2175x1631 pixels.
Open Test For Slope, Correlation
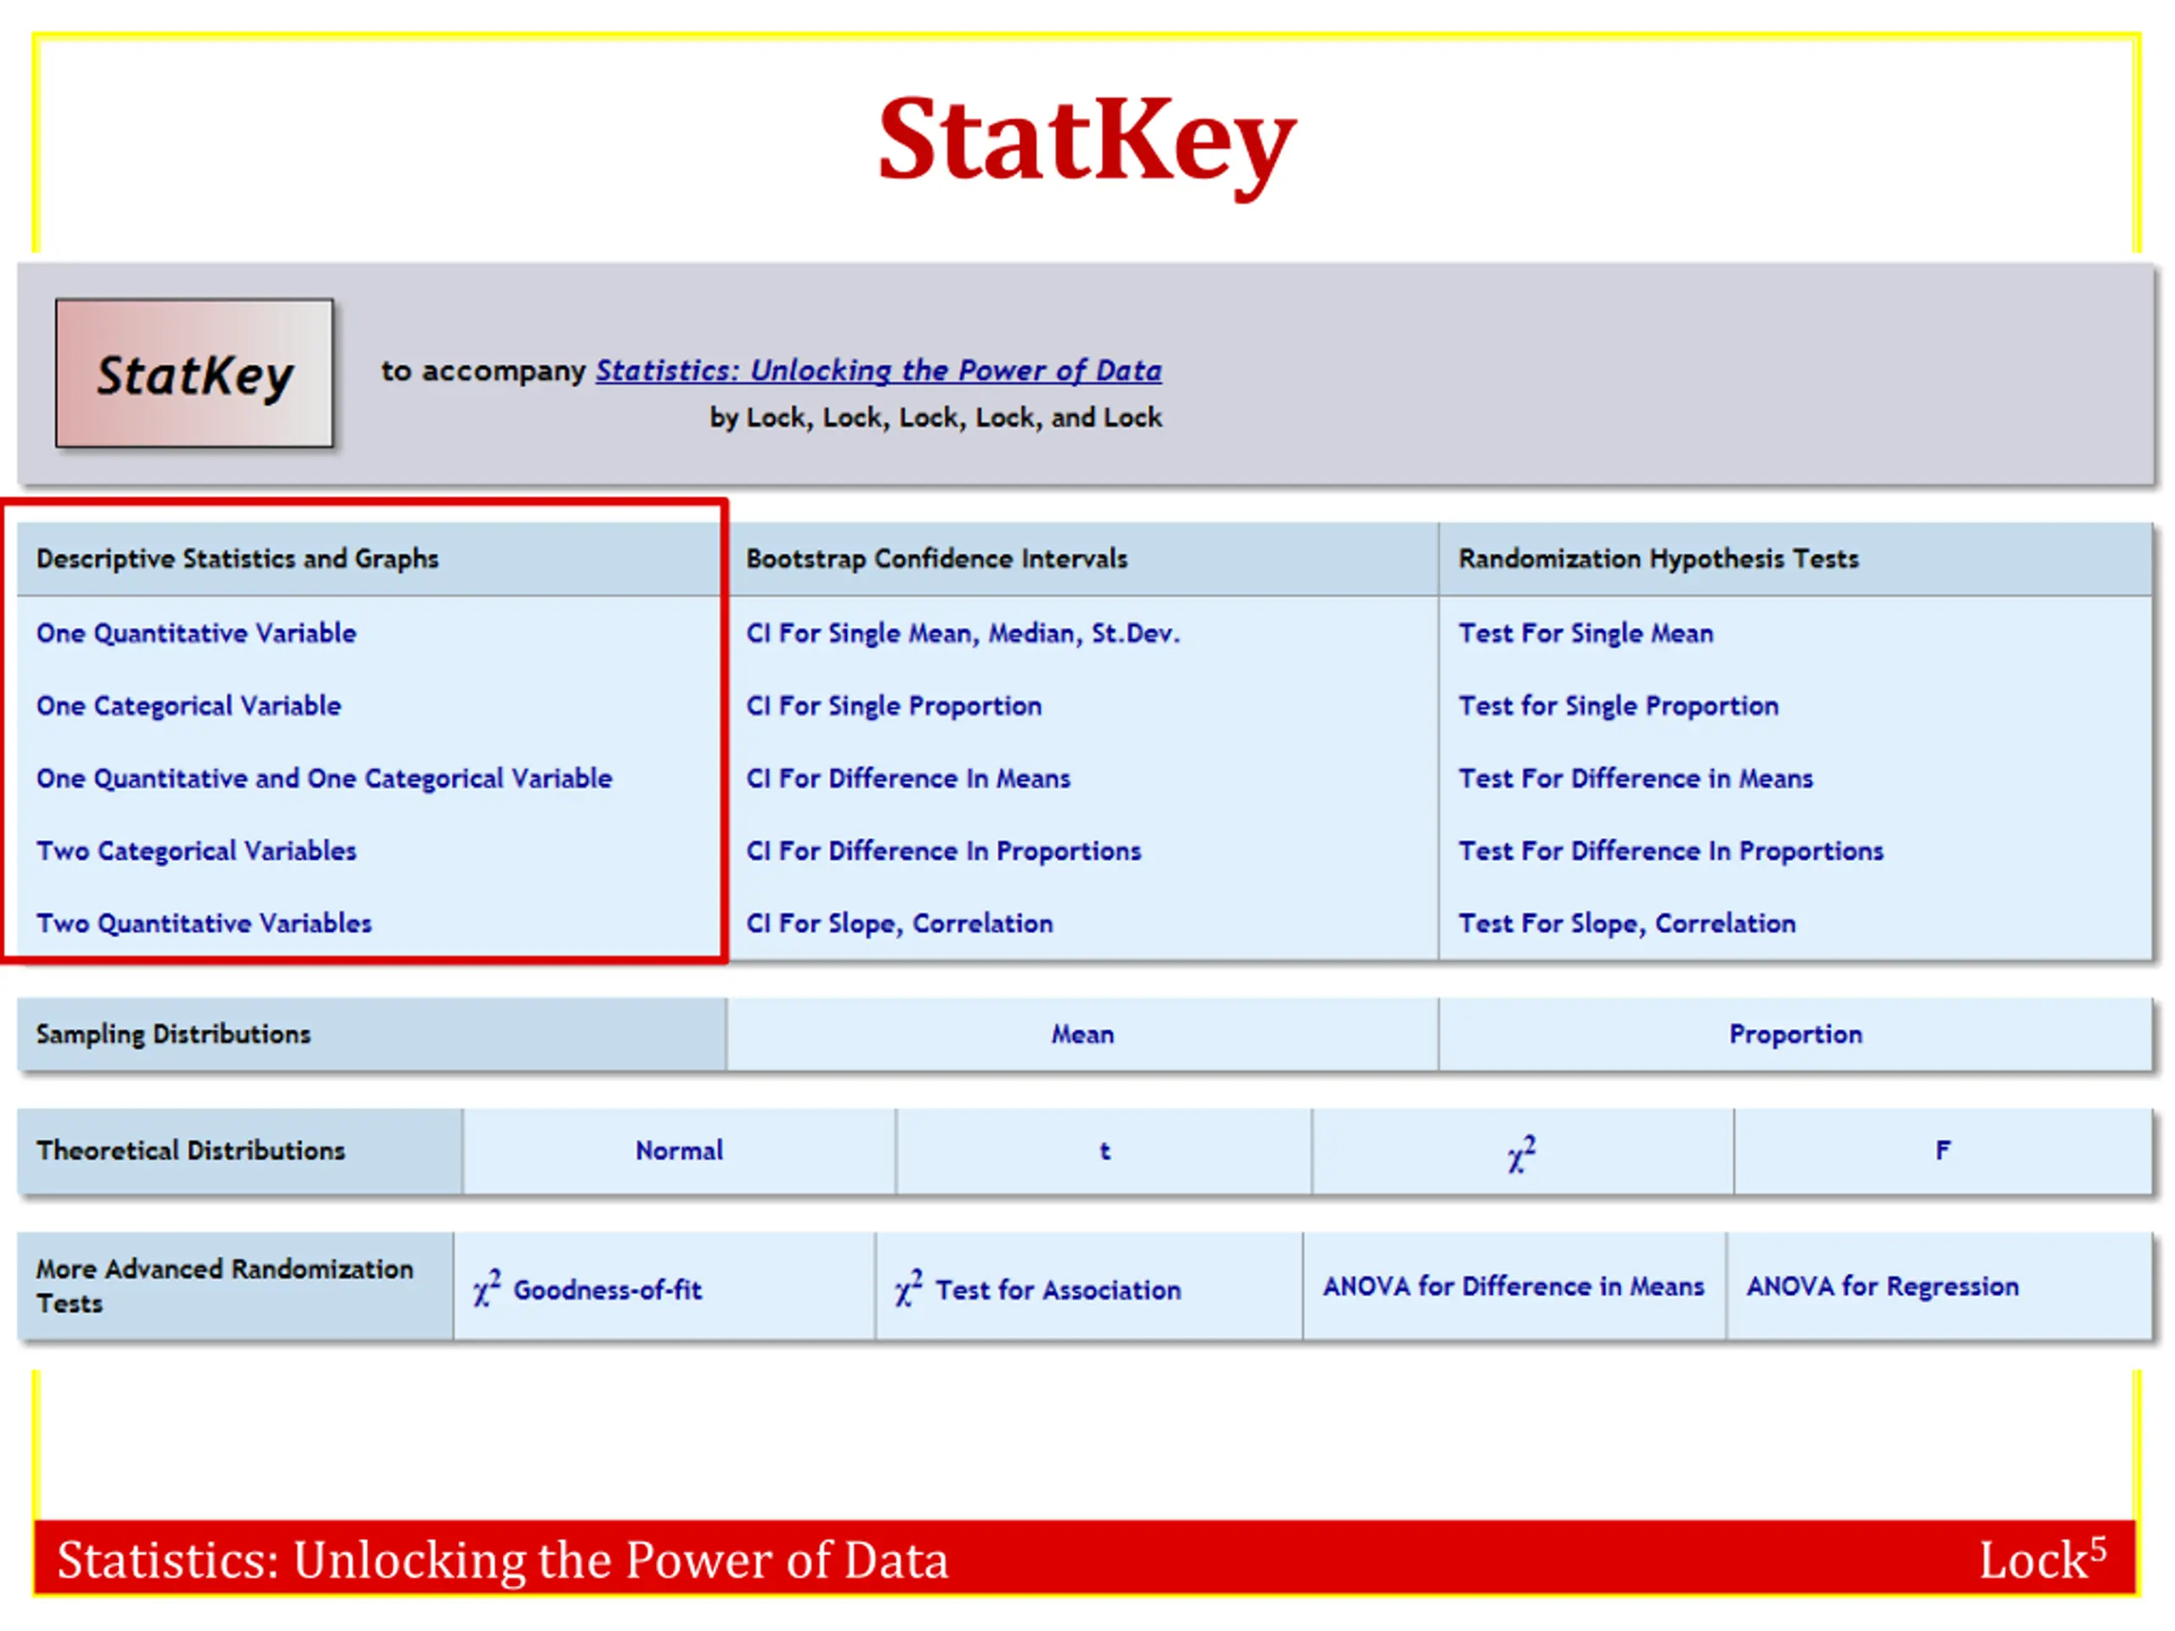coord(1626,924)
